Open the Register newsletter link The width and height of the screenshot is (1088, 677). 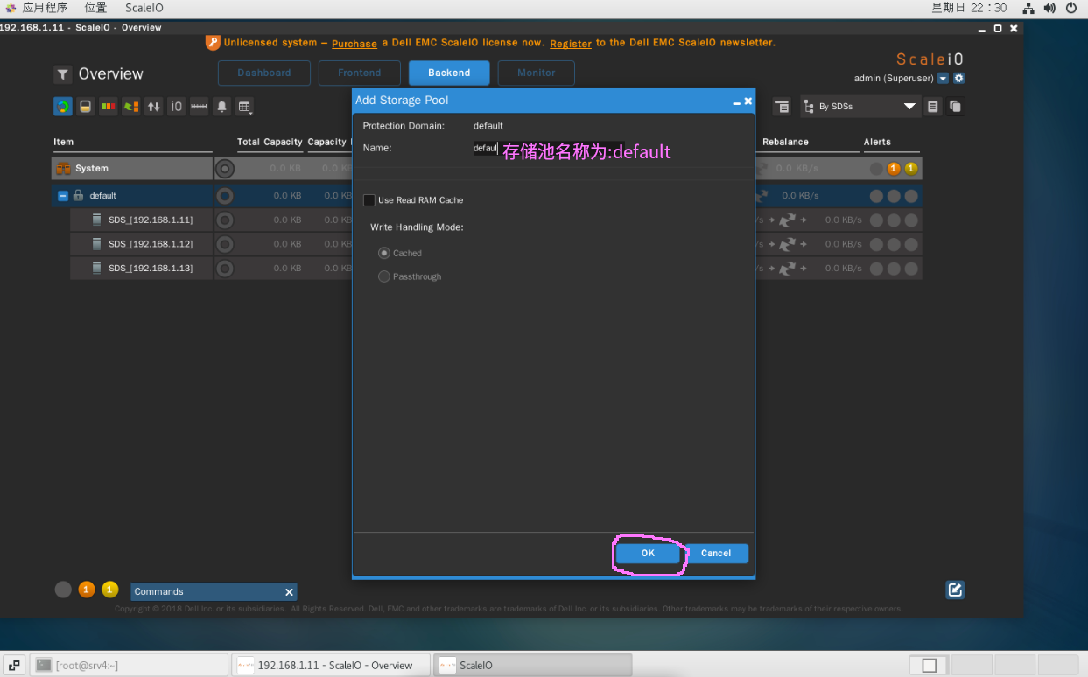(x=571, y=44)
